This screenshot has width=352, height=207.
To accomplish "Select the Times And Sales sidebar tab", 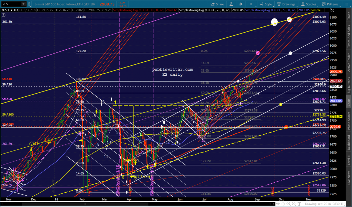I will point(349,36).
